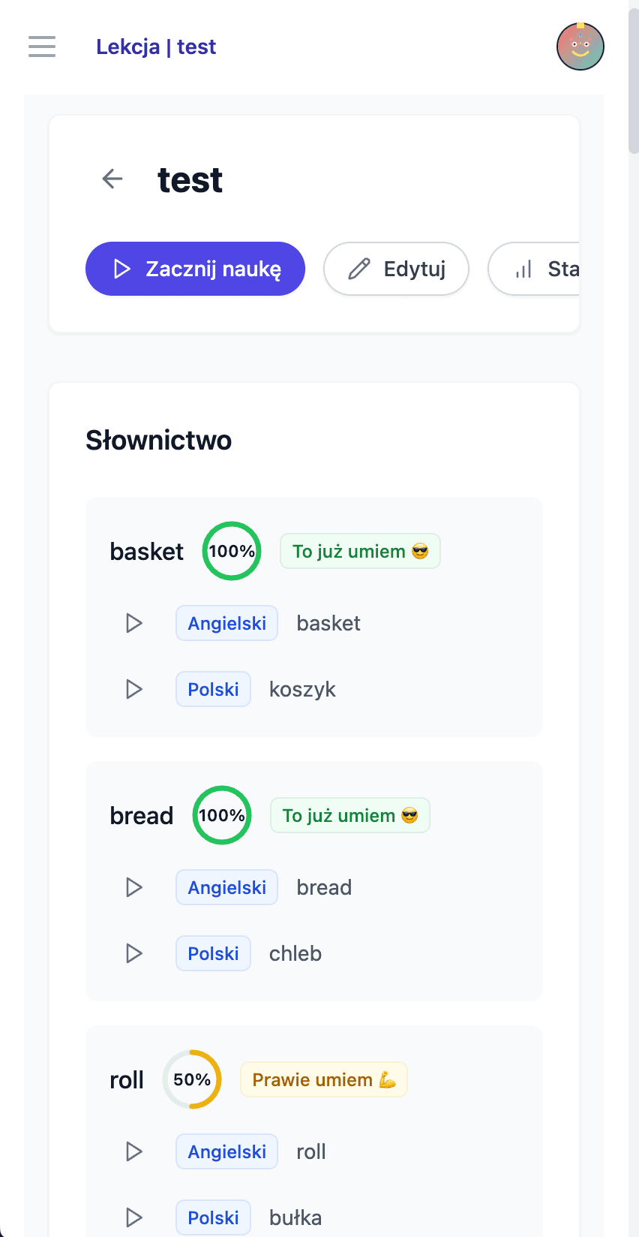
Task: Open the Lekcja | test header link
Action: 156,47
